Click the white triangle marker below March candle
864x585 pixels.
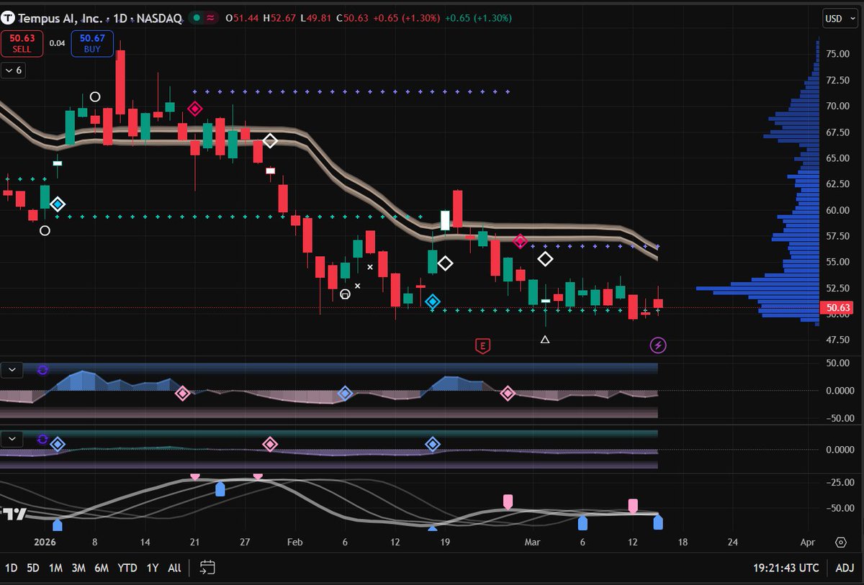pyautogui.click(x=545, y=339)
